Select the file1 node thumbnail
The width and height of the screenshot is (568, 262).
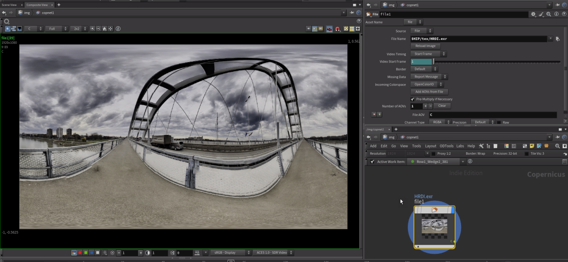[434, 226]
